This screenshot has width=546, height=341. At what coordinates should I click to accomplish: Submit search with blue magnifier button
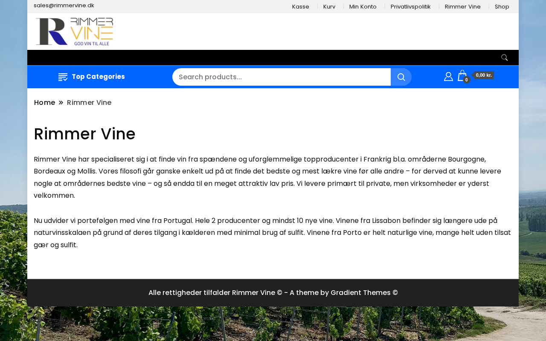tap(401, 77)
